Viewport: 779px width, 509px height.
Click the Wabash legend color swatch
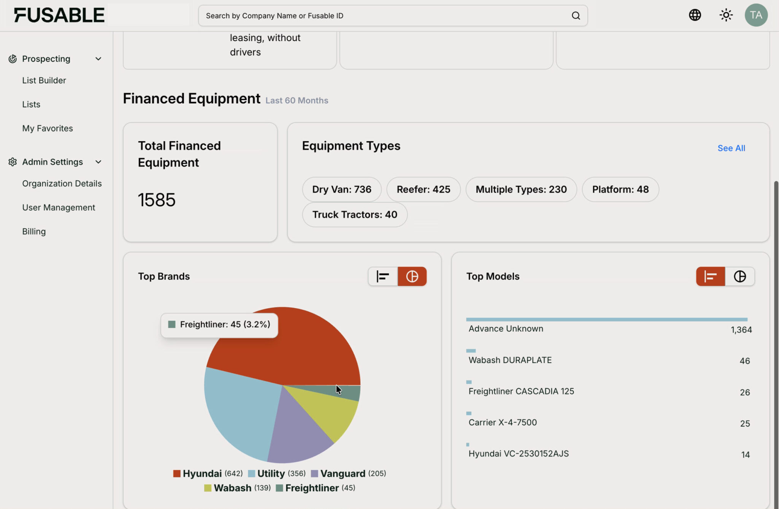click(x=208, y=488)
